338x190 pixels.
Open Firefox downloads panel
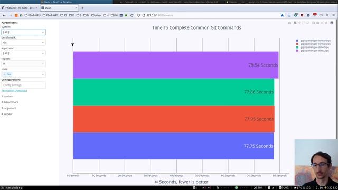point(289,15)
